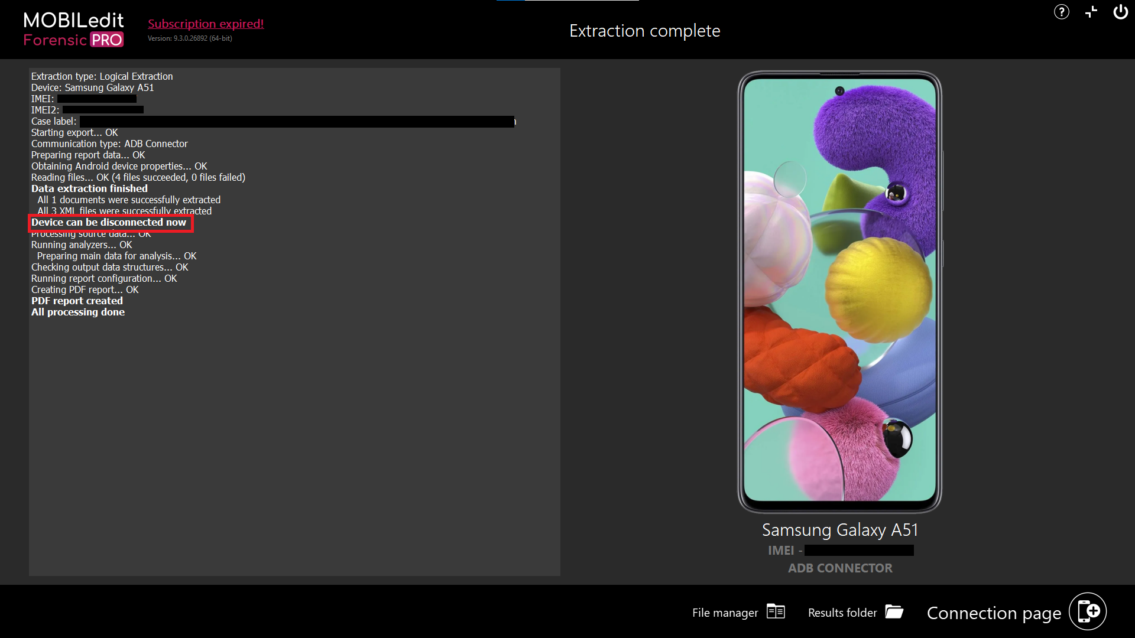Viewport: 1135px width, 638px height.
Task: Click the MOBILedit Forensic PRO logo
Action: (73, 30)
